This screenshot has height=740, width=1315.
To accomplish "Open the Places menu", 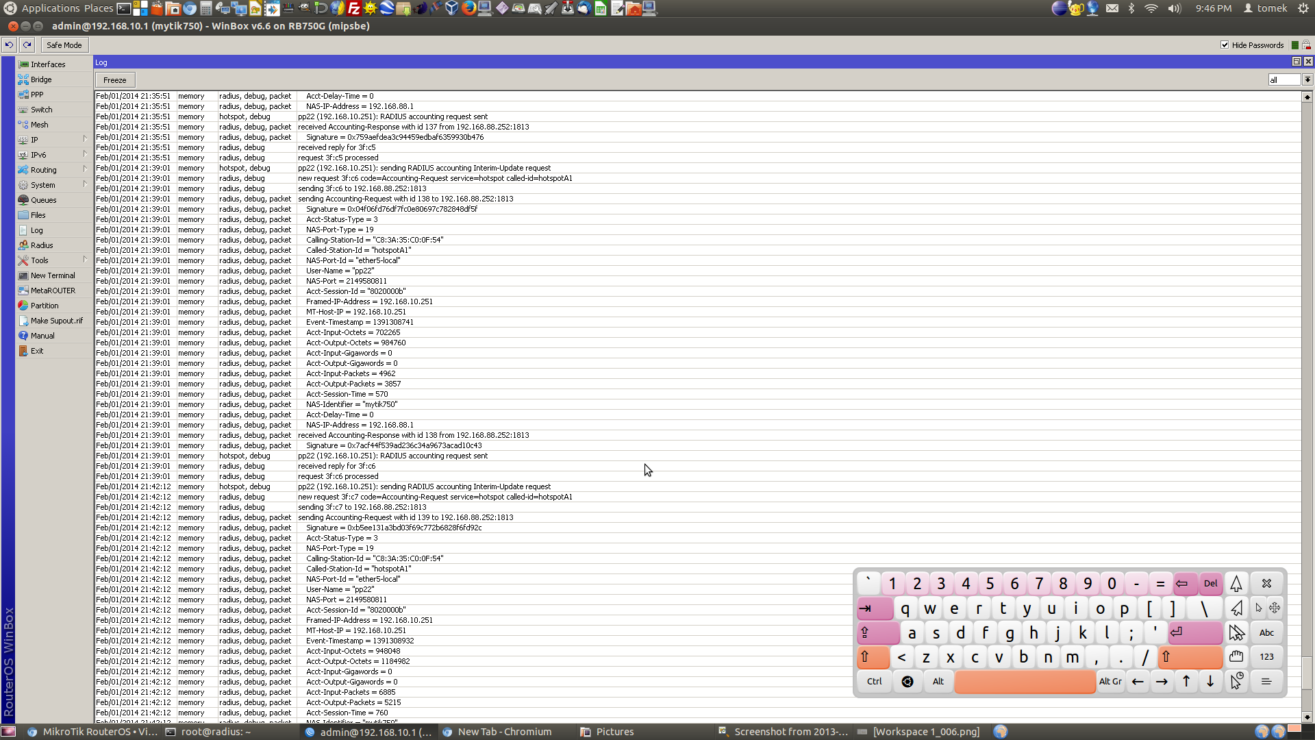I will click(x=99, y=8).
